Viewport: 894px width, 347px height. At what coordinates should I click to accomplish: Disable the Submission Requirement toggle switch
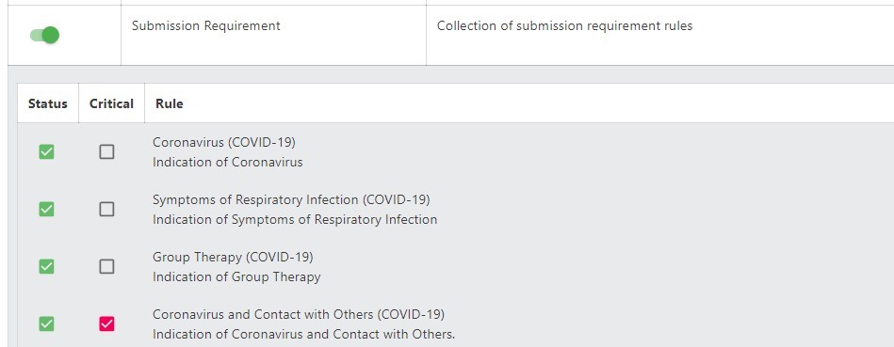45,36
